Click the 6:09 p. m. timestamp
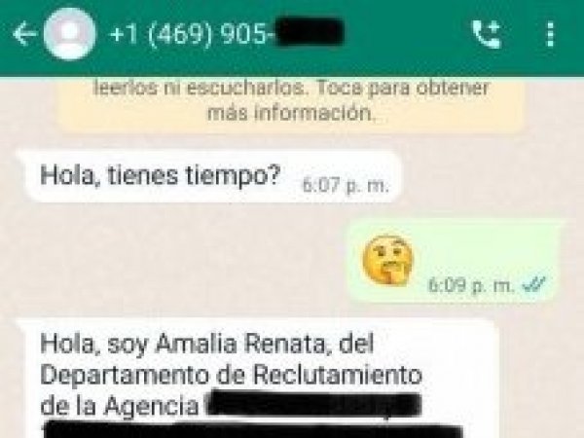 point(471,285)
